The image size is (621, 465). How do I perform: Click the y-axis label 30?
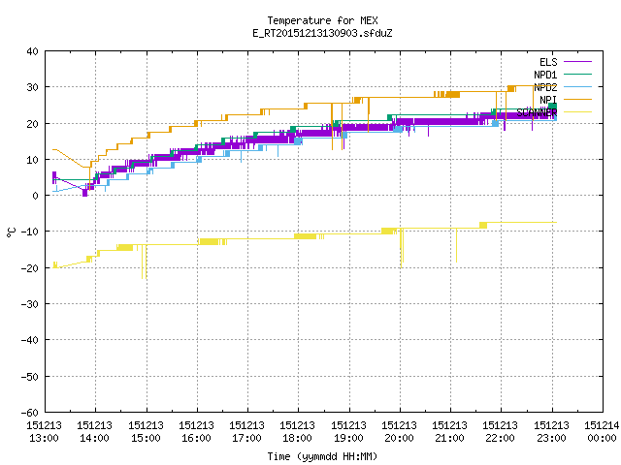pyautogui.click(x=32, y=87)
